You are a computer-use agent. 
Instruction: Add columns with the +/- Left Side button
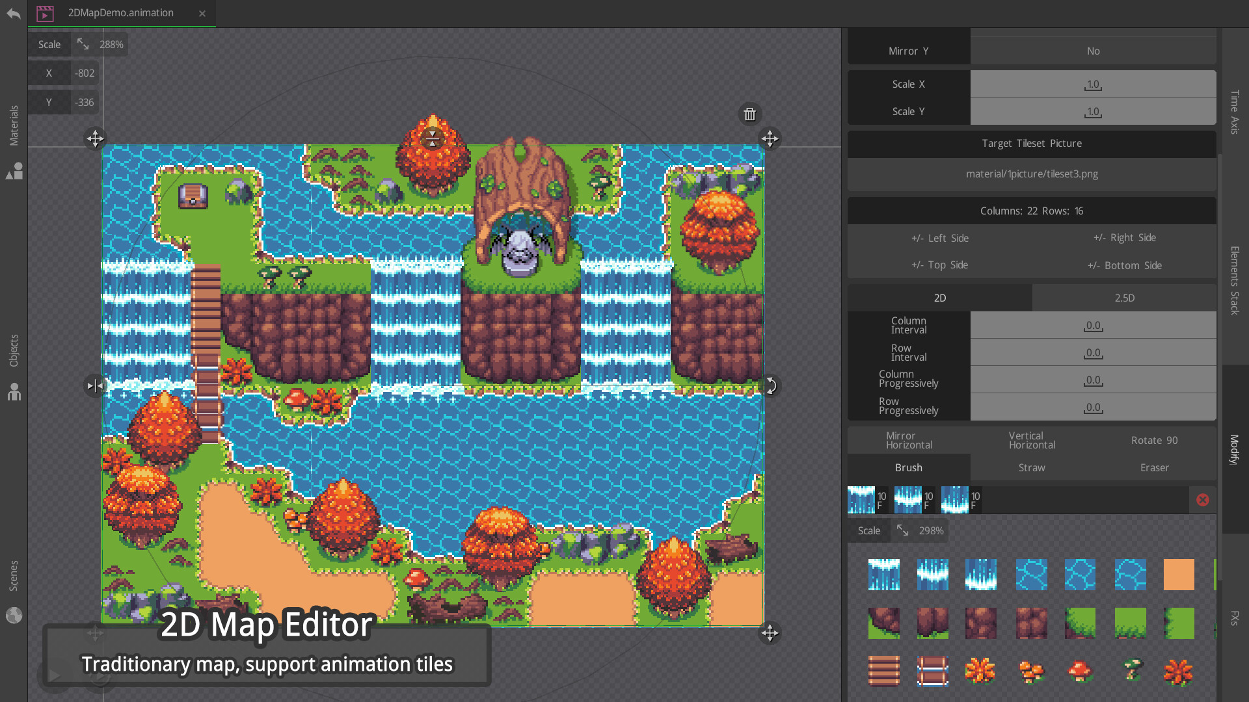pyautogui.click(x=940, y=238)
